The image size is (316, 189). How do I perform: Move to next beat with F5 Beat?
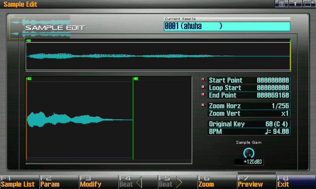point(177,182)
